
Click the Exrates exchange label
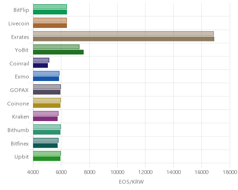tap(20, 37)
